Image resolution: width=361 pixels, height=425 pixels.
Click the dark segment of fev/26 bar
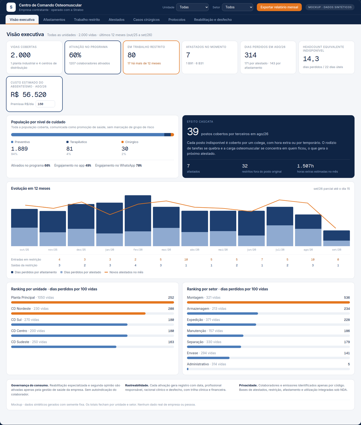(138, 213)
